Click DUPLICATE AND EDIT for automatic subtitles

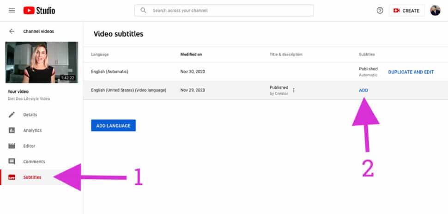coord(411,72)
